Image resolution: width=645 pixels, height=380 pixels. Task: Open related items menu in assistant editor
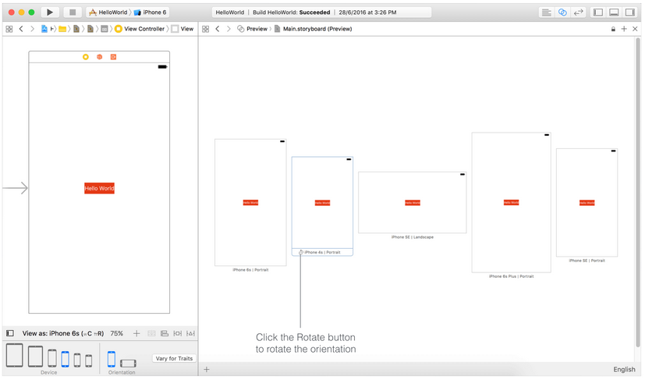[x=206, y=29]
